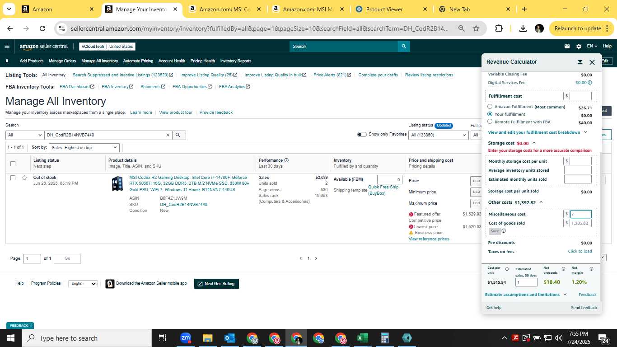Switch to the Product Viewer browser tab
This screenshot has width=617, height=347.
click(391, 9)
